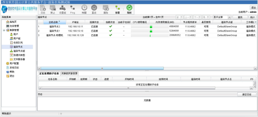Click the 清空日志 clear log button
This screenshot has height=117, width=258.
[247, 94]
